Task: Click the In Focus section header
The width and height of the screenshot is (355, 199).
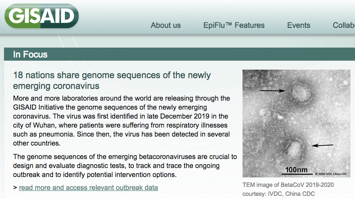Action: pyautogui.click(x=31, y=55)
